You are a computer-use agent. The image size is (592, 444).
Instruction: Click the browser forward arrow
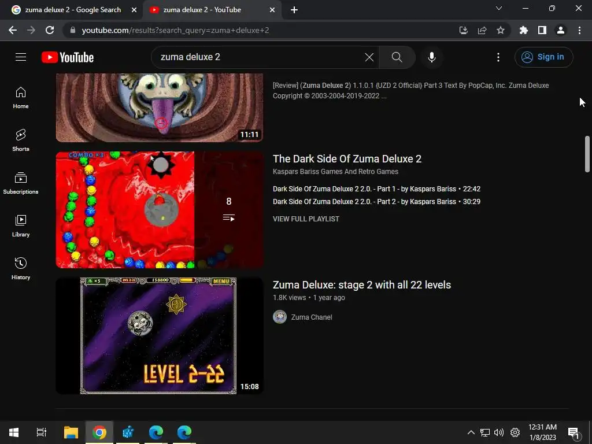pos(31,30)
